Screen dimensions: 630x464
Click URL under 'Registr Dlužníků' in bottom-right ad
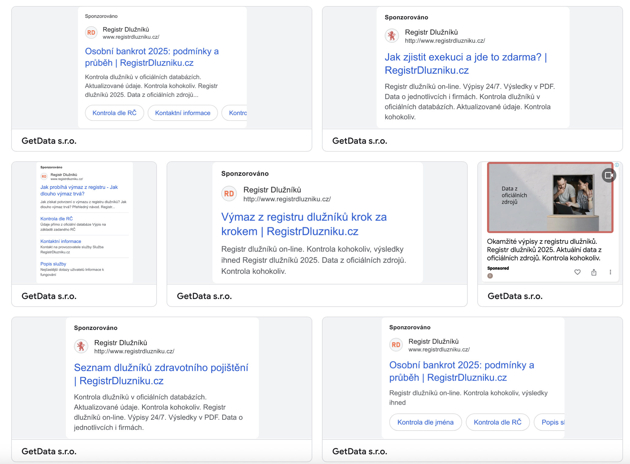(x=439, y=349)
